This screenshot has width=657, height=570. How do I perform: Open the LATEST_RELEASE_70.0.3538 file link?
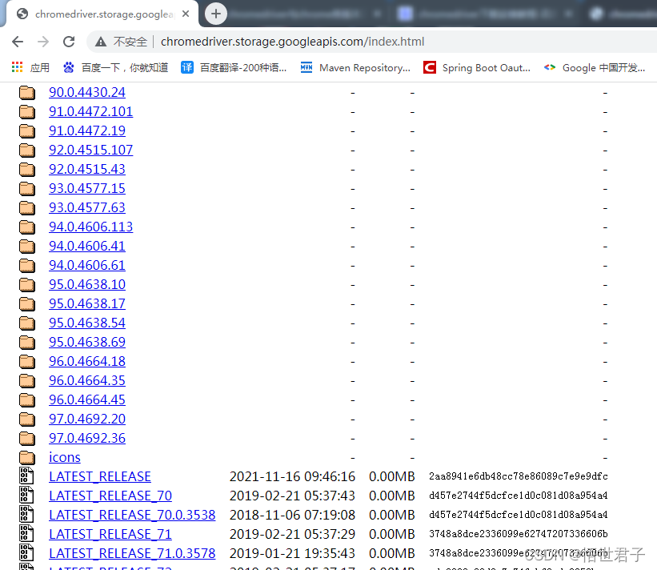[132, 515]
